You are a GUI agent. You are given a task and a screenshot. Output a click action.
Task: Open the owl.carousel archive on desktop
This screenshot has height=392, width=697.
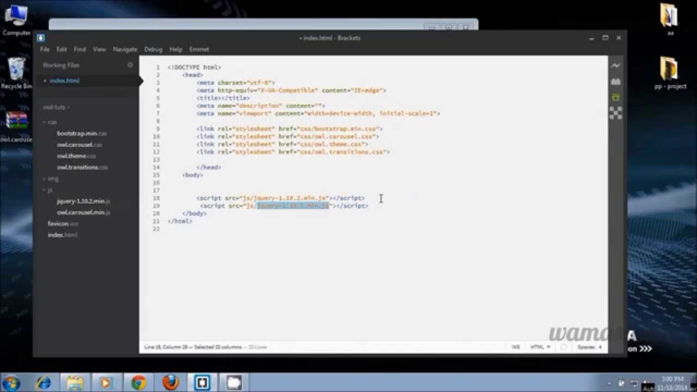coord(15,126)
